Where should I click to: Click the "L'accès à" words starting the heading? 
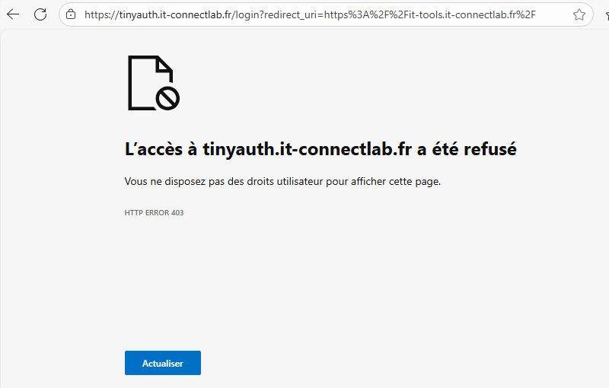coord(161,149)
